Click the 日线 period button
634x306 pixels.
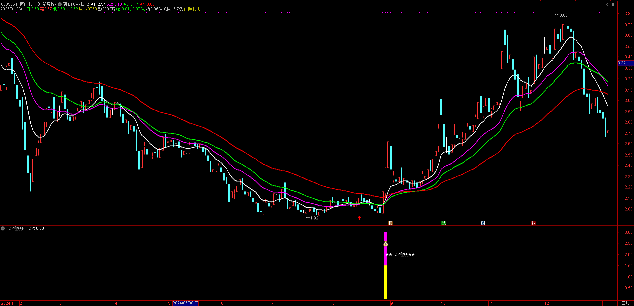[625, 303]
